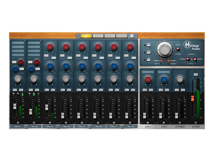Click the grey pan knob on Track 08

click(x=130, y=79)
